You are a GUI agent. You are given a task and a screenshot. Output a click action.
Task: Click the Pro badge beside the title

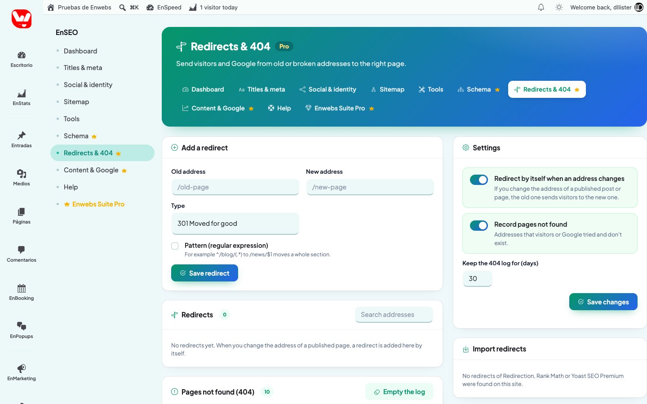[284, 46]
